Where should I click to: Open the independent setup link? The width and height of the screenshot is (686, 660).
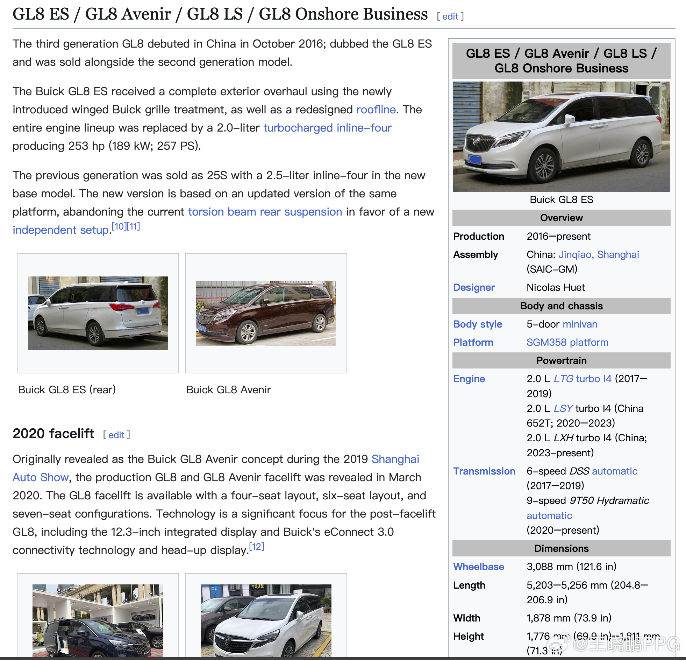(60, 230)
